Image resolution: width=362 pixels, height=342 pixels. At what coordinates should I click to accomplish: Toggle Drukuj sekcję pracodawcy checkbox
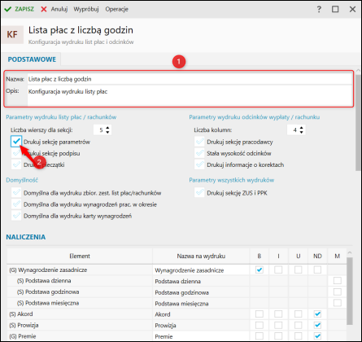tap(199, 142)
